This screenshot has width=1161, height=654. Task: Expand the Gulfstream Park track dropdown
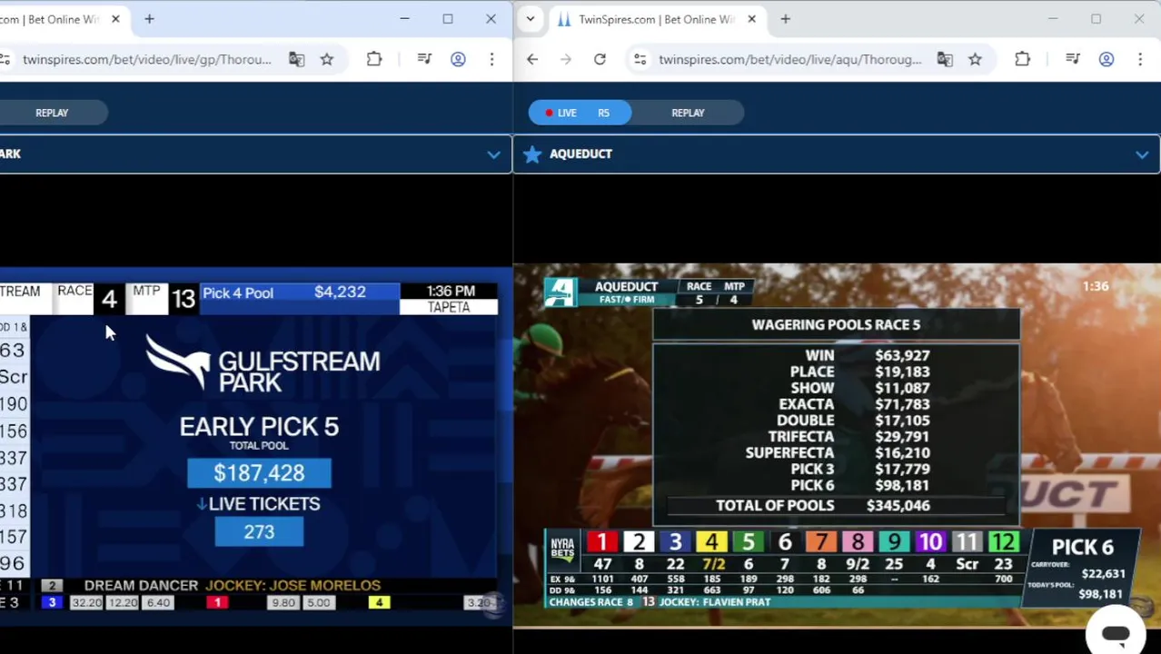[x=493, y=154]
